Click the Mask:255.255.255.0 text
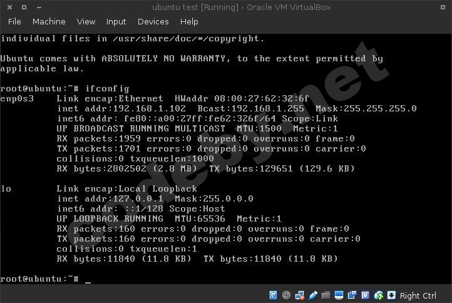The width and height of the screenshot is (452, 303). [x=366, y=109]
